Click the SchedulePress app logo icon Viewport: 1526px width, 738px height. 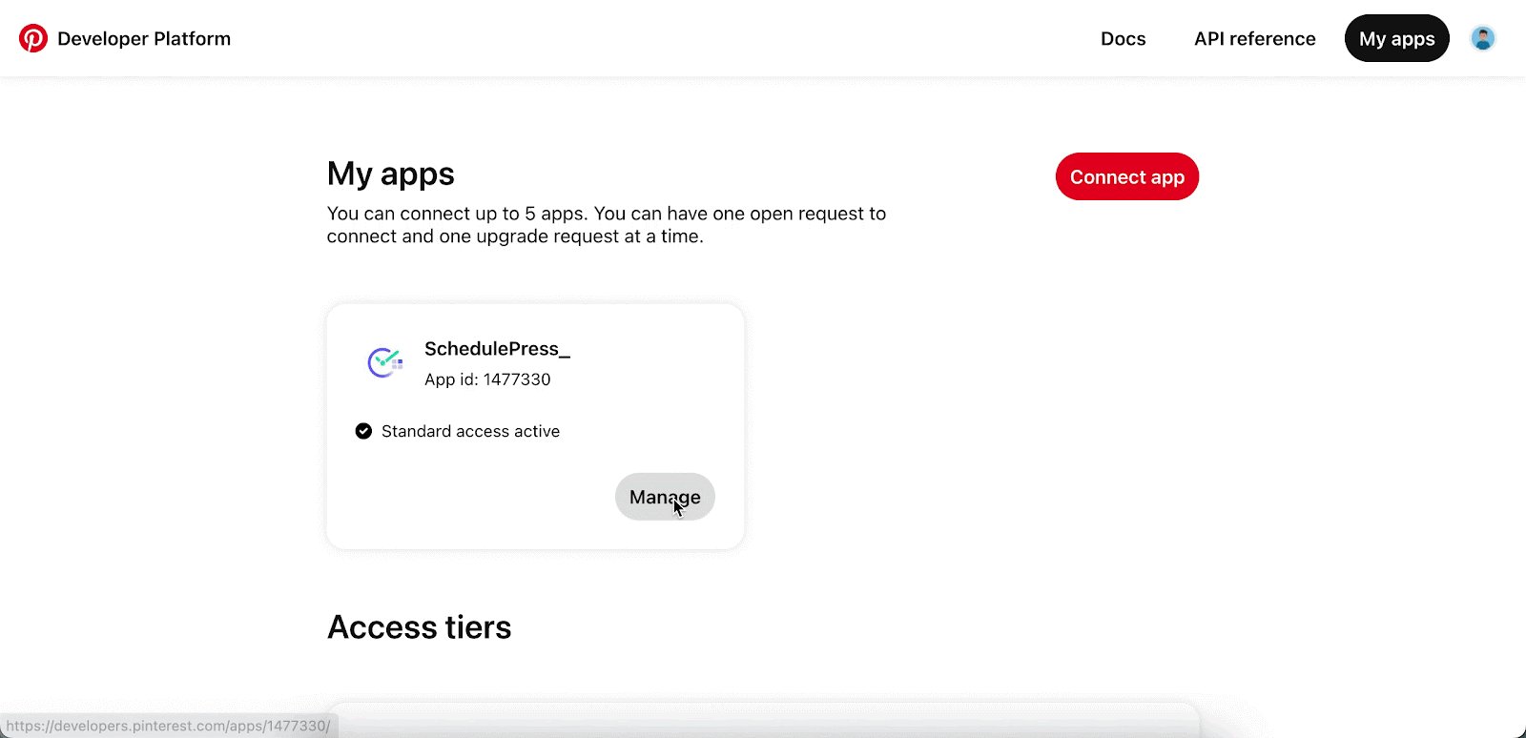[385, 362]
